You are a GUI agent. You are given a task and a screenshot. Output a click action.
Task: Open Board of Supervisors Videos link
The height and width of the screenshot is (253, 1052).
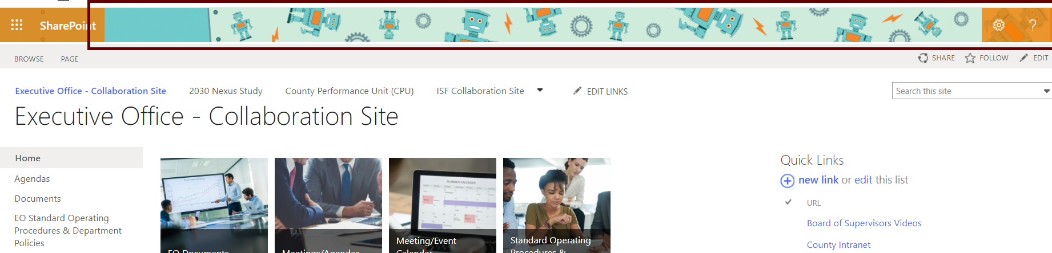864,223
